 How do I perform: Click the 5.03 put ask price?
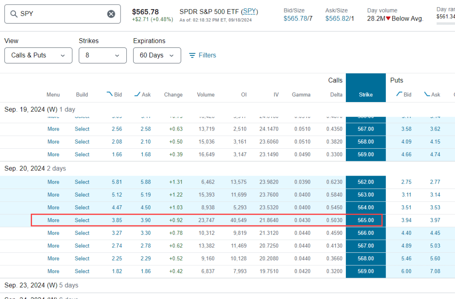pos(435,246)
